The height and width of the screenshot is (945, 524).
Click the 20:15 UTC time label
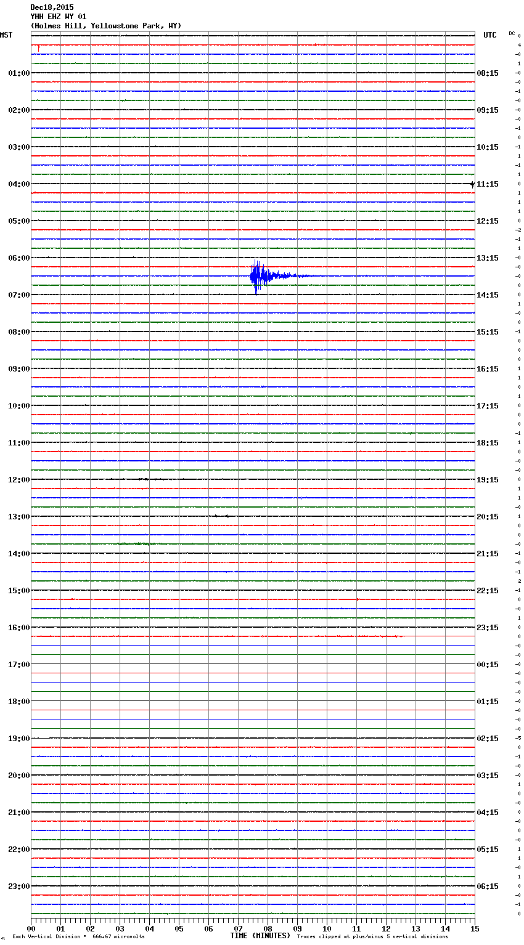click(488, 517)
